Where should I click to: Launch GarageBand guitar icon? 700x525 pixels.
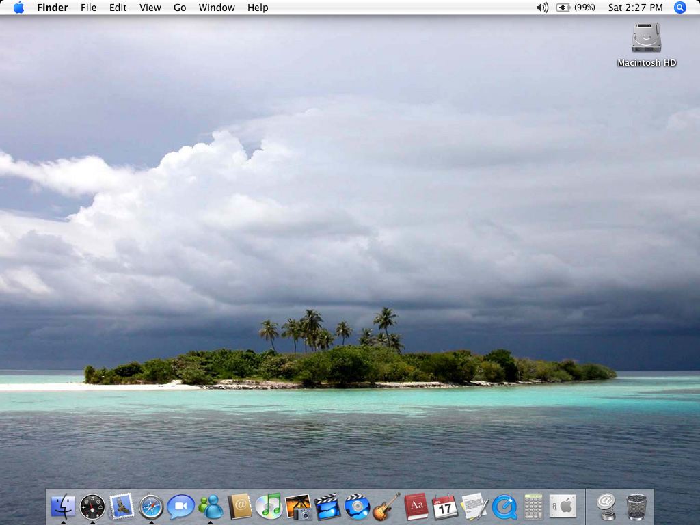click(x=386, y=507)
